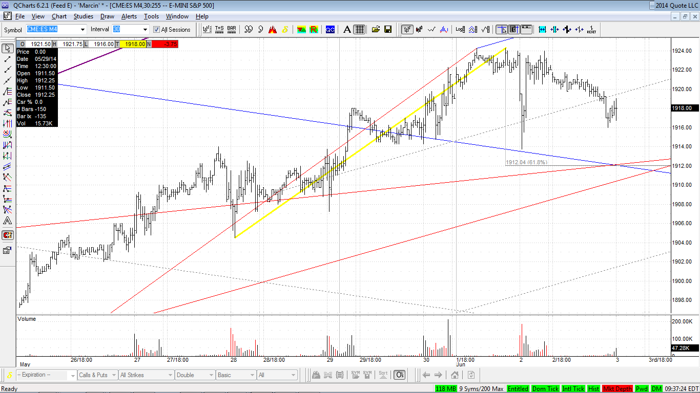The image size is (700, 393).
Task: Click the Intl Tick status indicator
Action: tap(573, 389)
